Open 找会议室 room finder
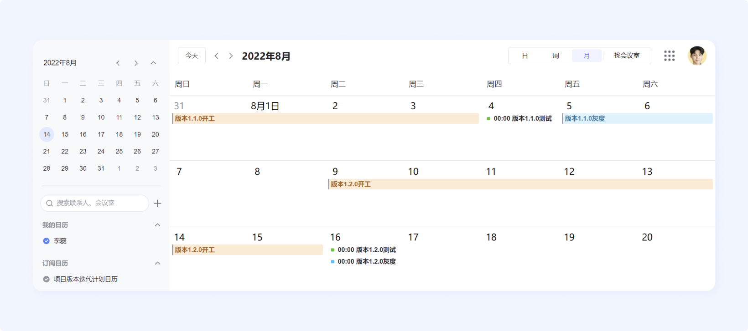748x331 pixels. pyautogui.click(x=626, y=56)
